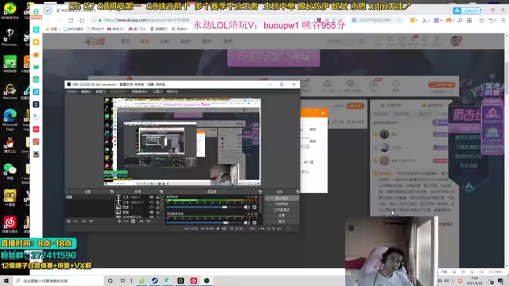Add a new scene in OBS scenes panel
The width and height of the screenshot is (509, 286).
coord(69,221)
